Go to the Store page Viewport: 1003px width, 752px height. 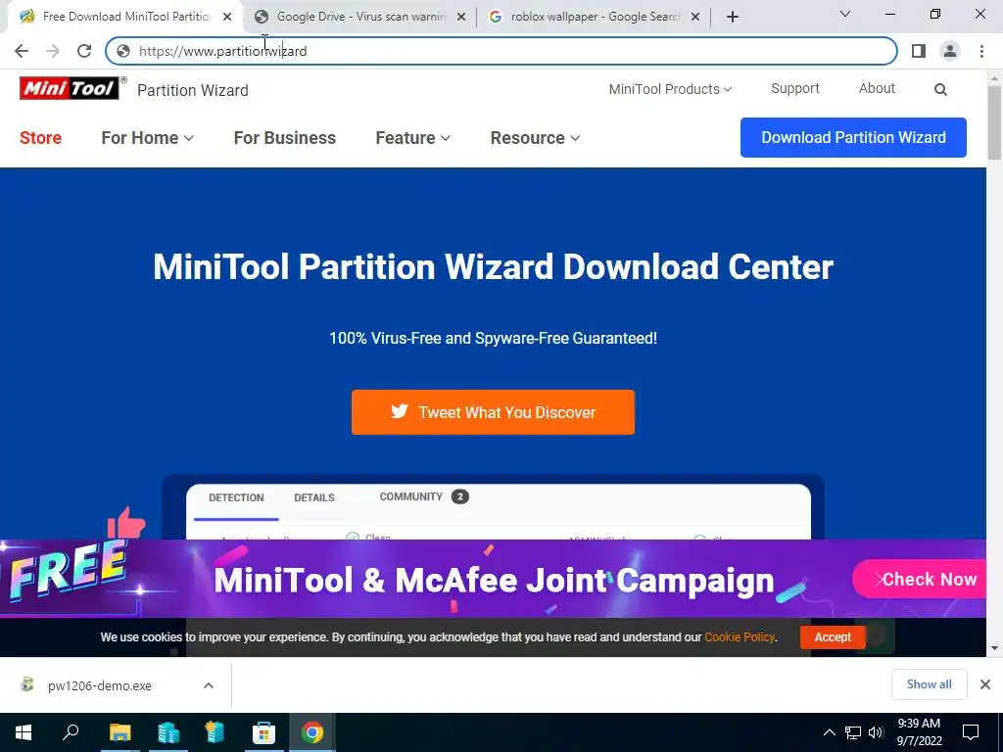(40, 137)
